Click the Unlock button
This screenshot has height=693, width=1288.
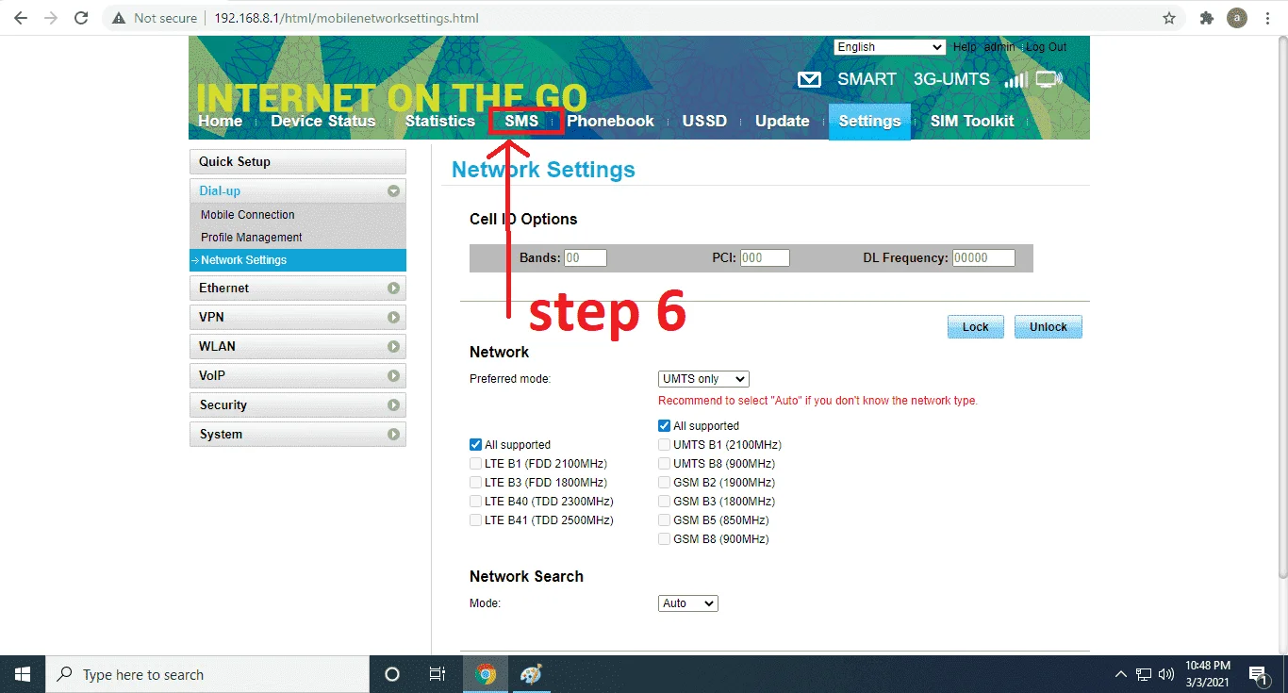tap(1049, 327)
